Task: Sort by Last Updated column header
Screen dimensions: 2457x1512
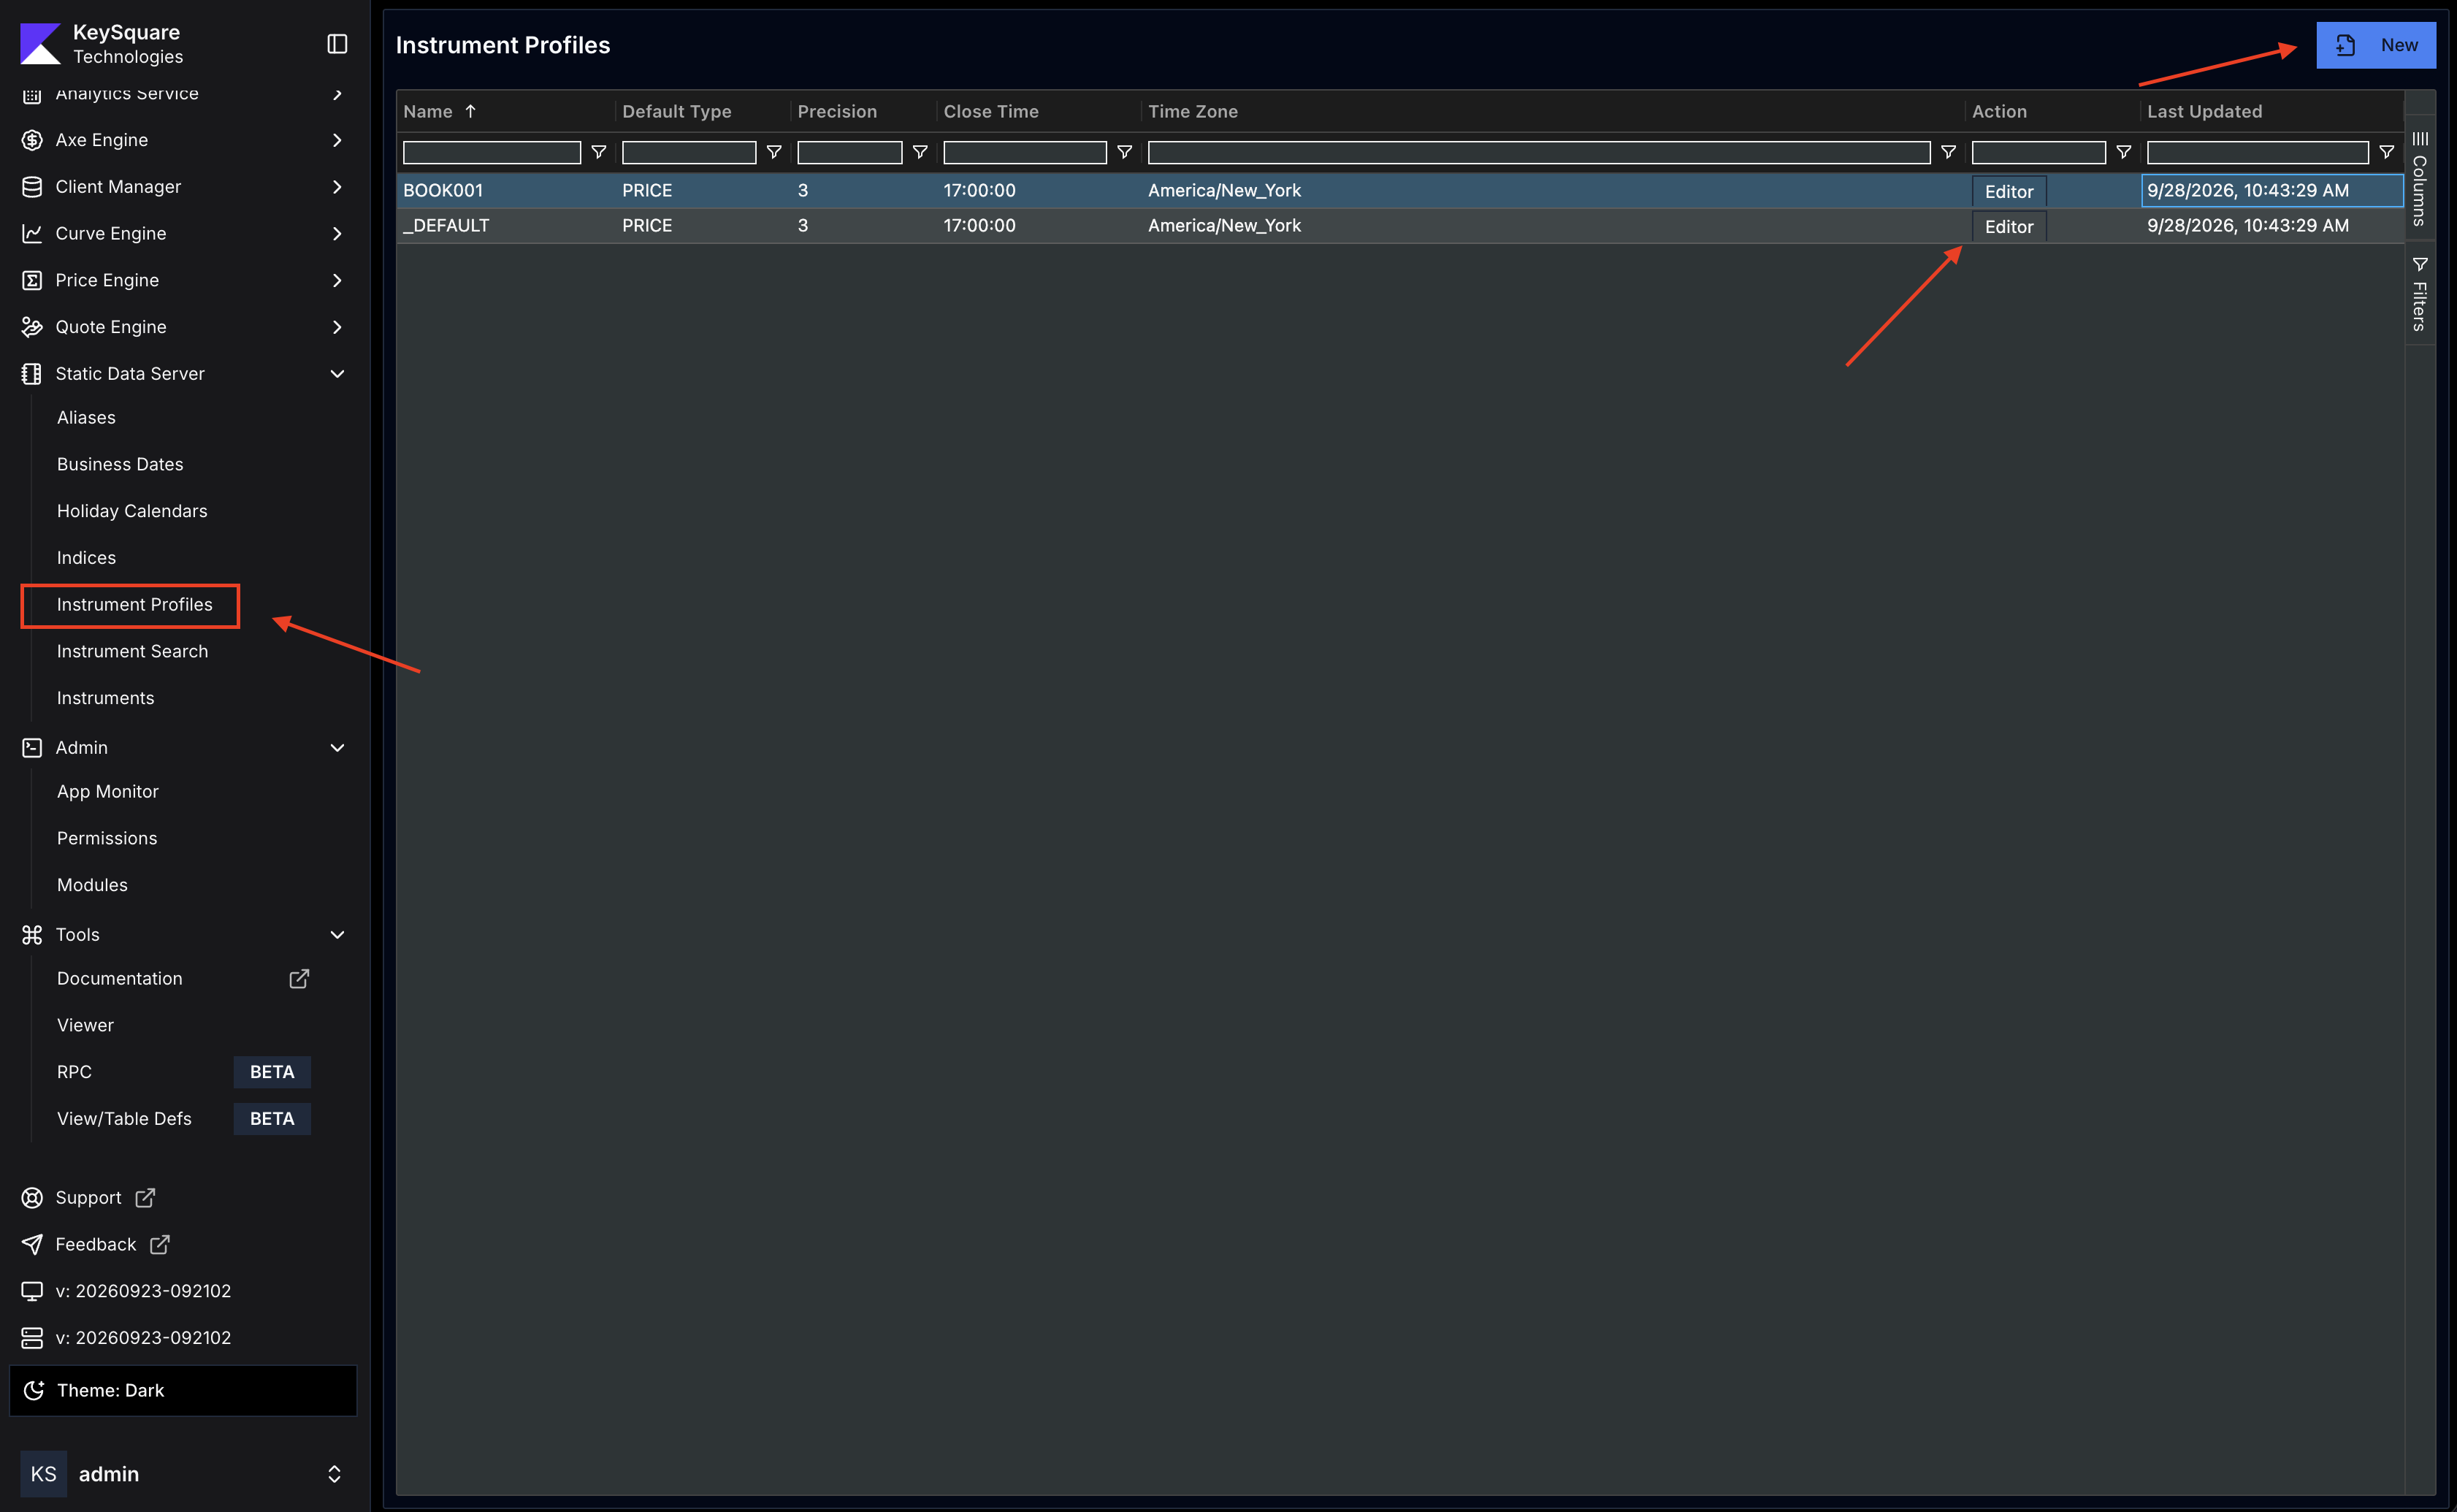Action: (x=2204, y=111)
